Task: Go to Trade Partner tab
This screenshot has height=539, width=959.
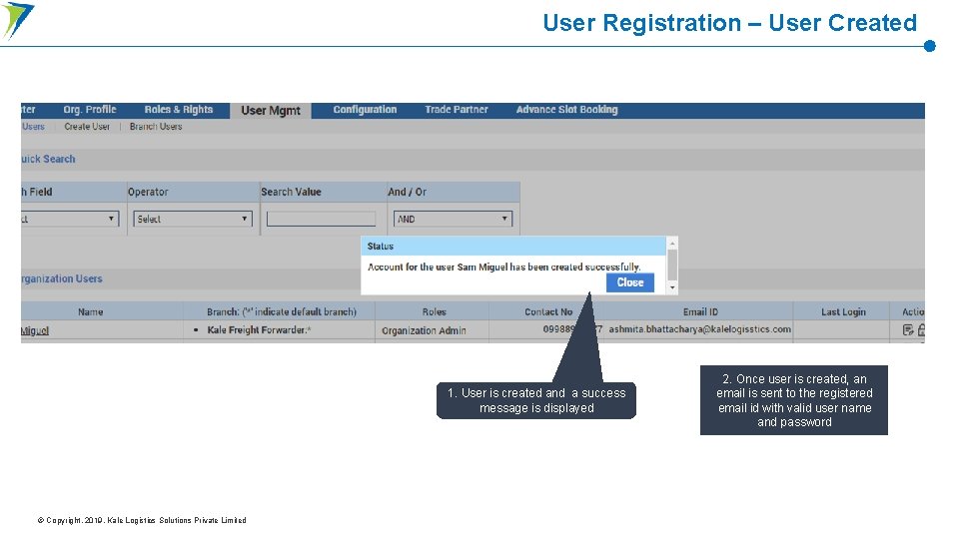Action: (457, 110)
